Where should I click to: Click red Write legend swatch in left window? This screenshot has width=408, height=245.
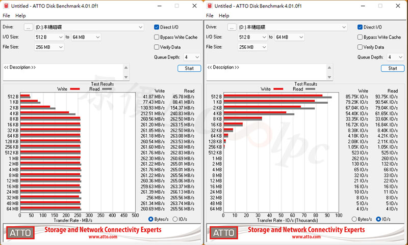click(75, 89)
